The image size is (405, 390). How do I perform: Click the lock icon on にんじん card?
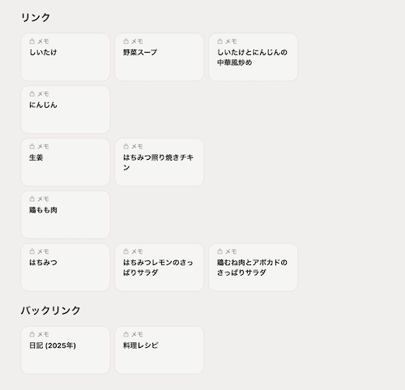click(x=32, y=93)
